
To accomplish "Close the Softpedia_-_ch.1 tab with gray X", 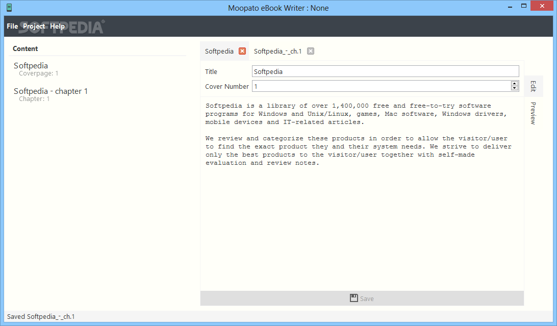I will 311,51.
